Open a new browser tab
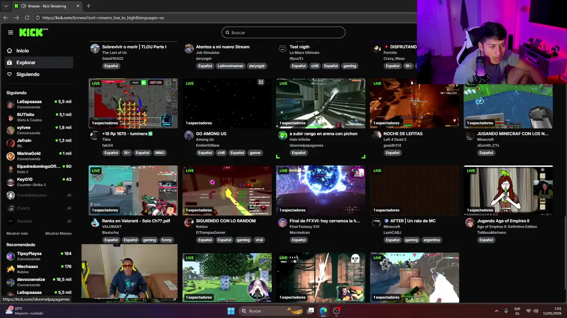 89,6
